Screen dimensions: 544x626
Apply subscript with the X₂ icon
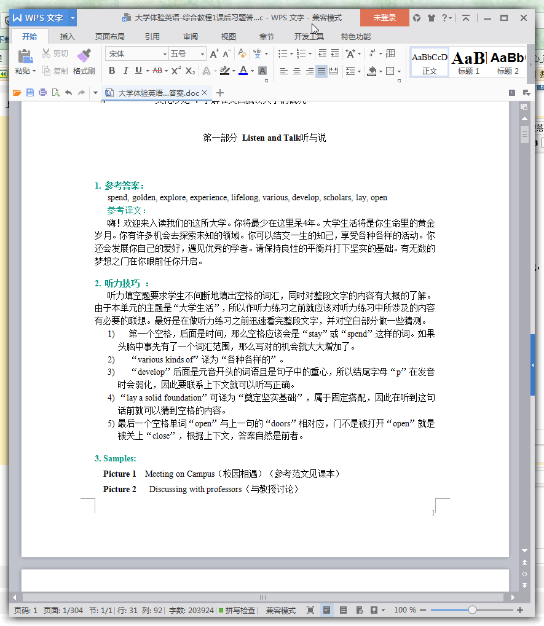[x=191, y=71]
